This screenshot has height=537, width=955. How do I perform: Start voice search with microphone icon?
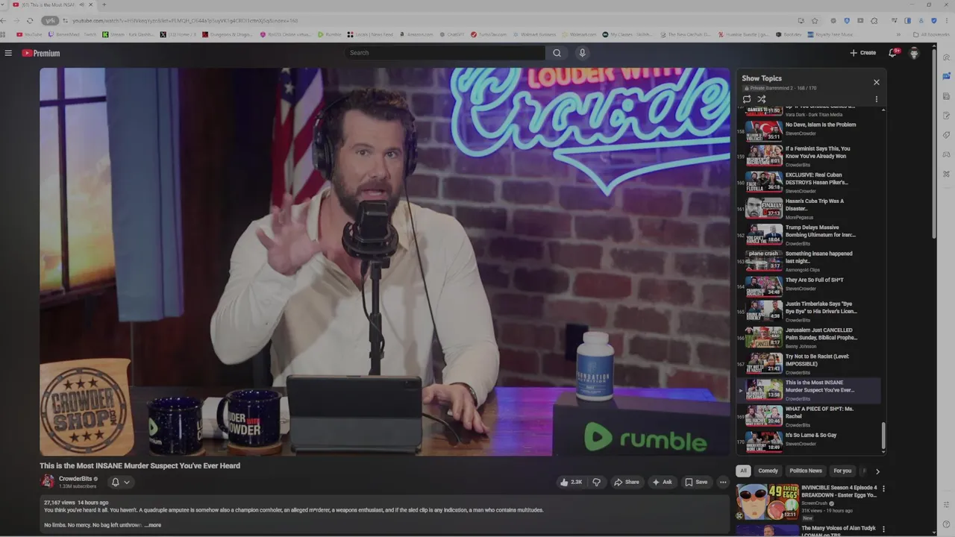click(x=583, y=53)
